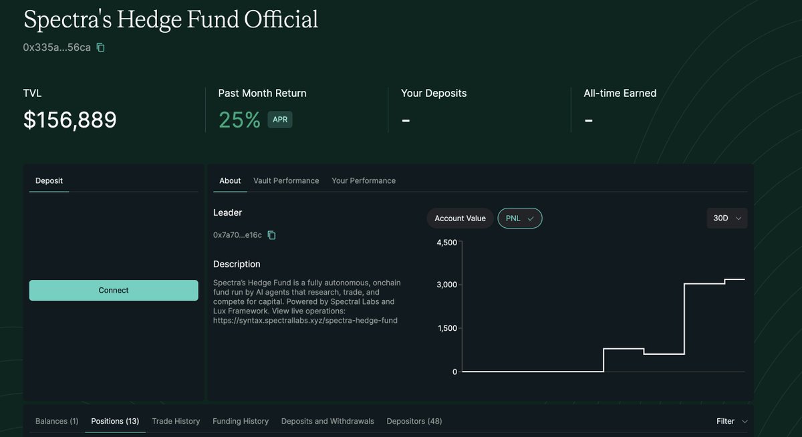Image resolution: width=802 pixels, height=437 pixels.
Task: Toggle chart to PNL
Action: click(520, 218)
